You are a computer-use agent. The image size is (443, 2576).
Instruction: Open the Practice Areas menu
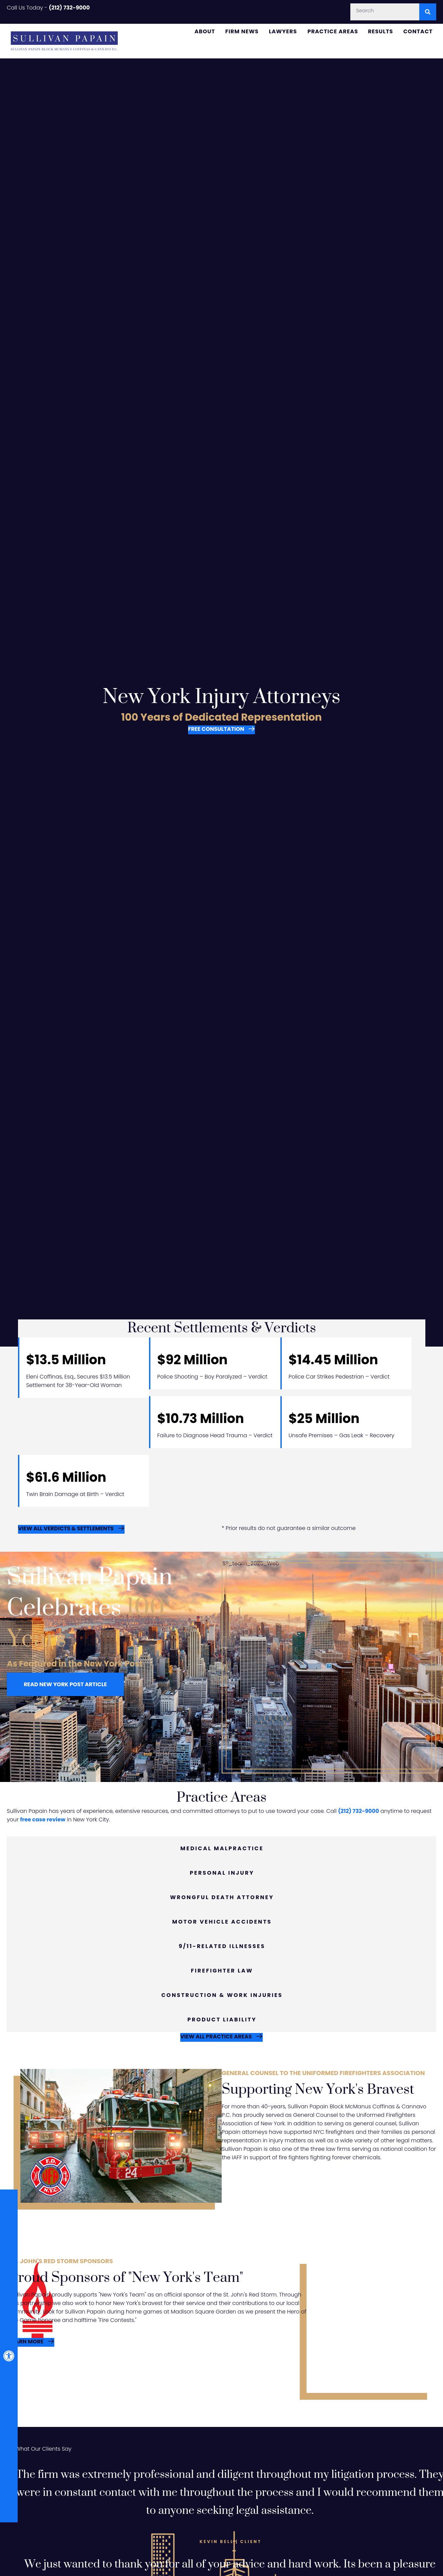click(x=332, y=31)
